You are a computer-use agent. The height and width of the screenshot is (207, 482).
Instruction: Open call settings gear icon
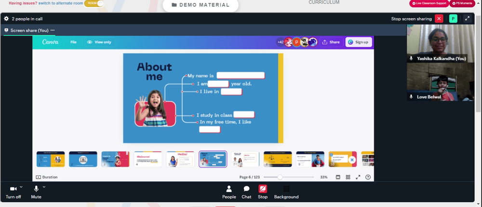(x=6, y=19)
